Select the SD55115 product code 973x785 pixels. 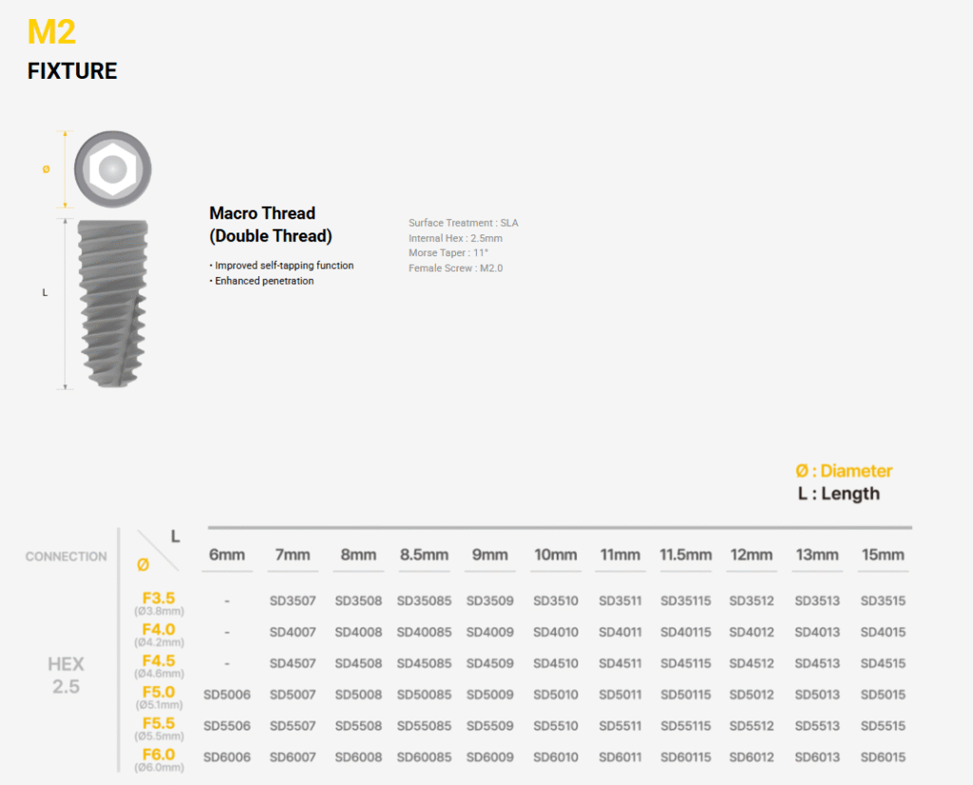tap(686, 726)
